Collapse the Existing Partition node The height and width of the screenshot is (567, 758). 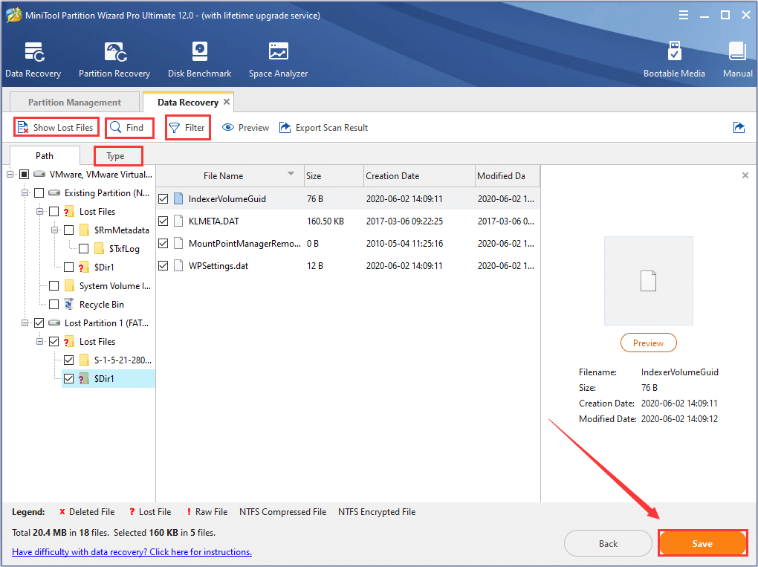25,192
